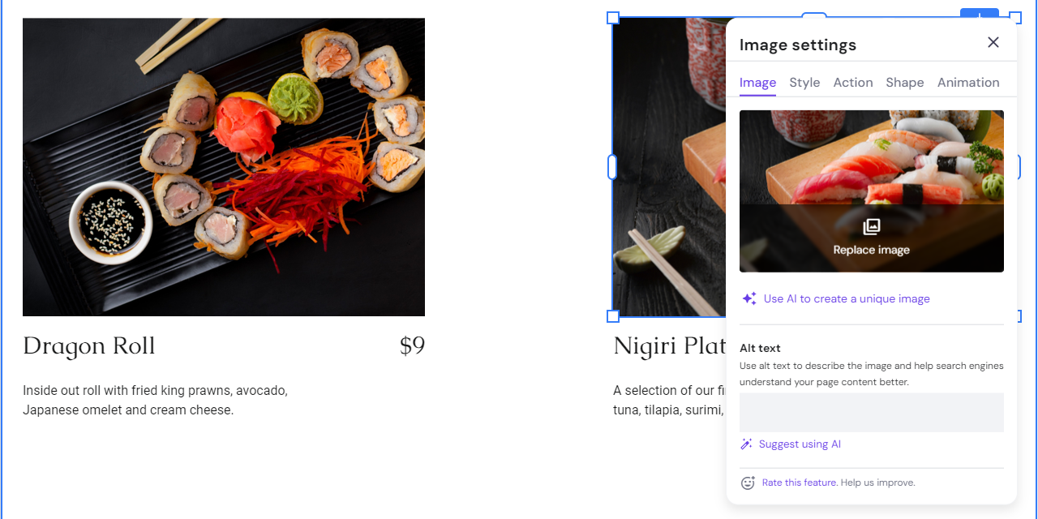
Task: Click inside the empty Alt text field
Action: point(872,412)
